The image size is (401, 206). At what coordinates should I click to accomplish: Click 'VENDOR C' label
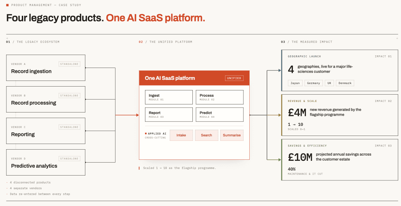[18, 127]
